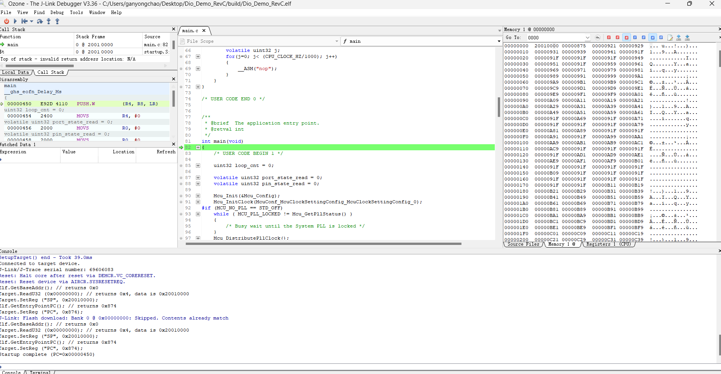Click the function f icon beside main
Viewport: 721px width, 374px height.
click(x=345, y=41)
